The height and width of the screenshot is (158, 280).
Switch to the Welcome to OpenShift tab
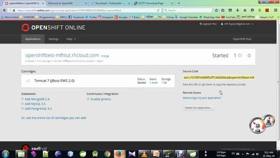point(67,3)
